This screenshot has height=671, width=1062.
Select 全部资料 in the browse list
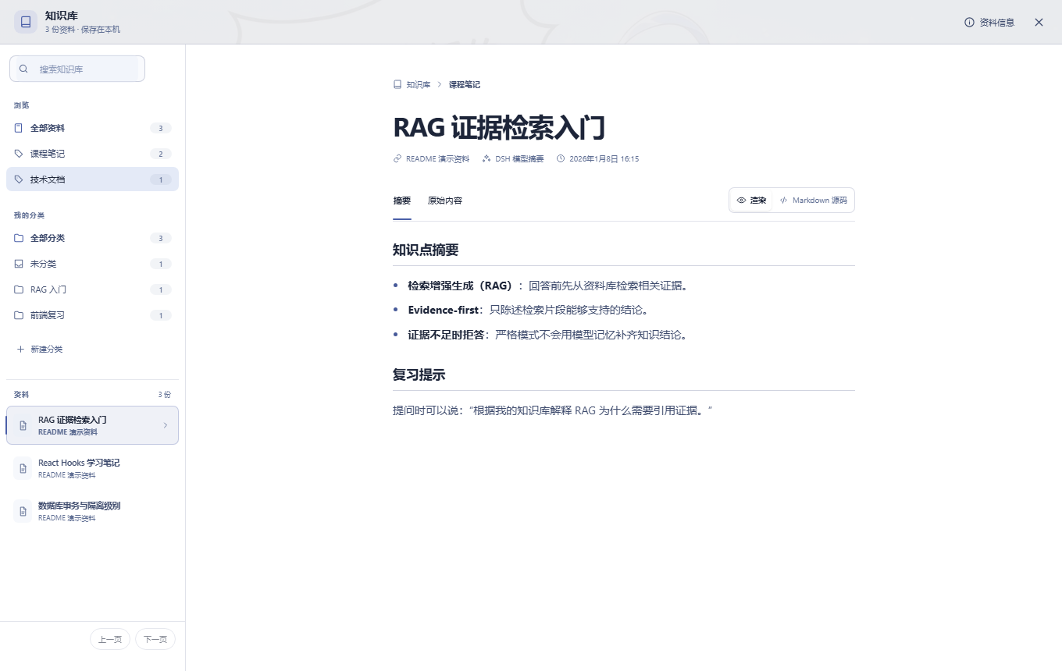[92, 128]
